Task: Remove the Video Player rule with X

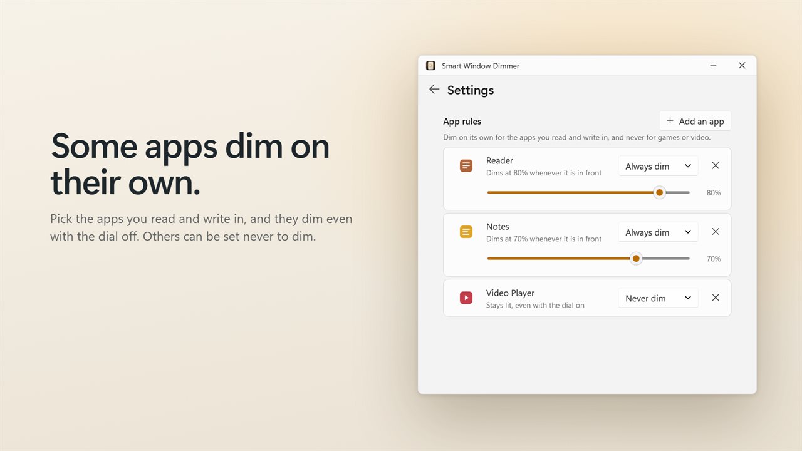Action: (716, 298)
